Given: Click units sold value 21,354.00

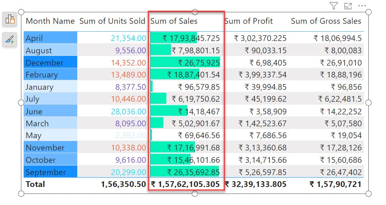Looking at the screenshot, I should [x=128, y=38].
